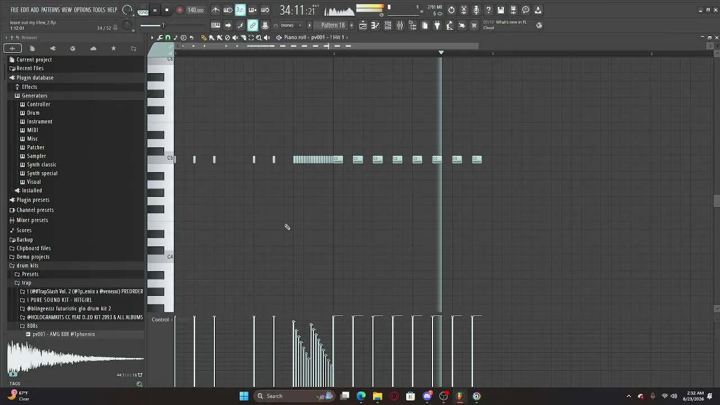Open Windows Start button in taskbar
This screenshot has width=720, height=405.
(x=244, y=396)
